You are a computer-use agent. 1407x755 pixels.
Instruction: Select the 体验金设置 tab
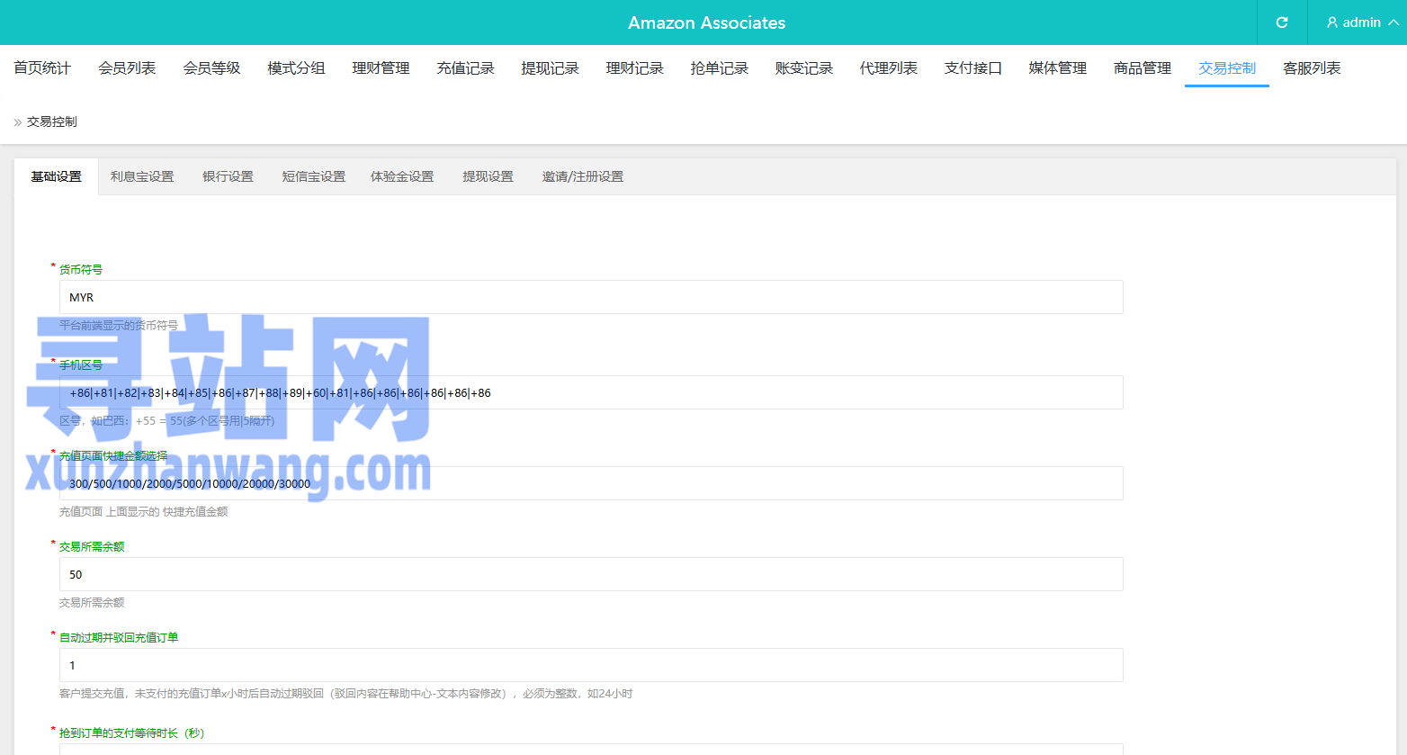pyautogui.click(x=402, y=176)
